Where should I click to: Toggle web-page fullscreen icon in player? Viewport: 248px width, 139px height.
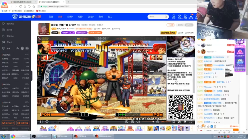(185, 122)
